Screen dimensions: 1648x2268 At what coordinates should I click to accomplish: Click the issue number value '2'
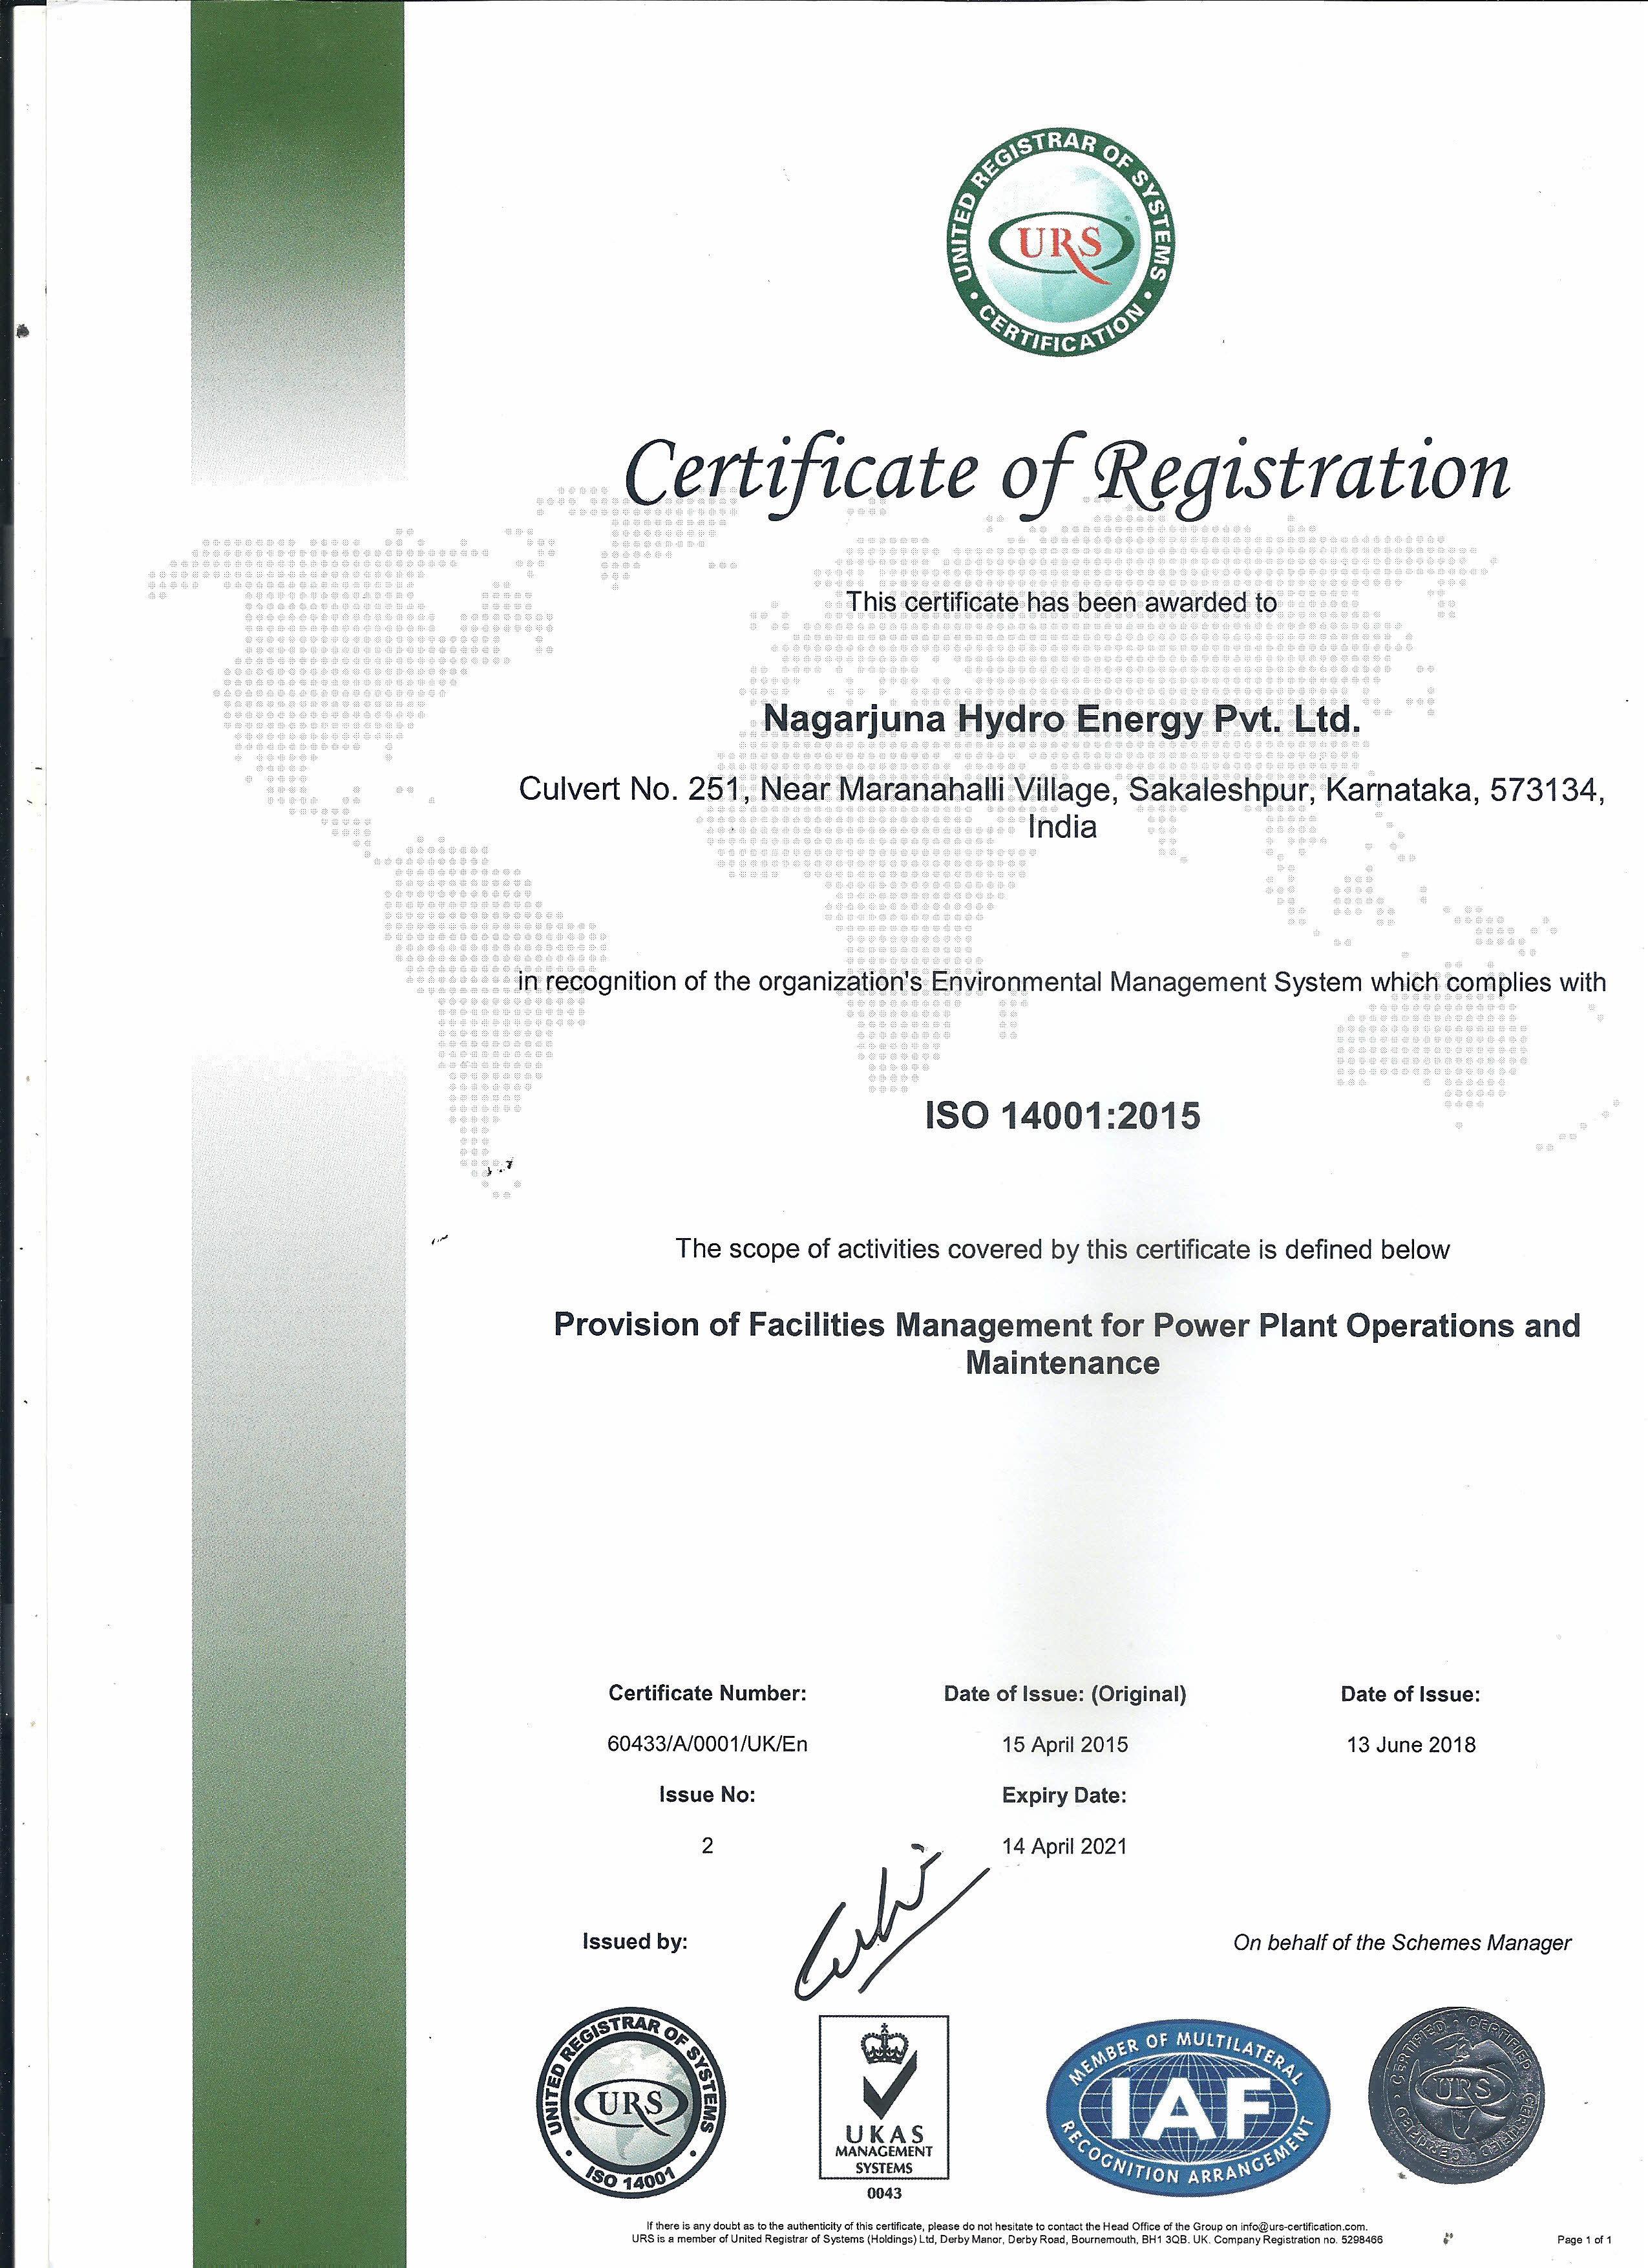708,1846
